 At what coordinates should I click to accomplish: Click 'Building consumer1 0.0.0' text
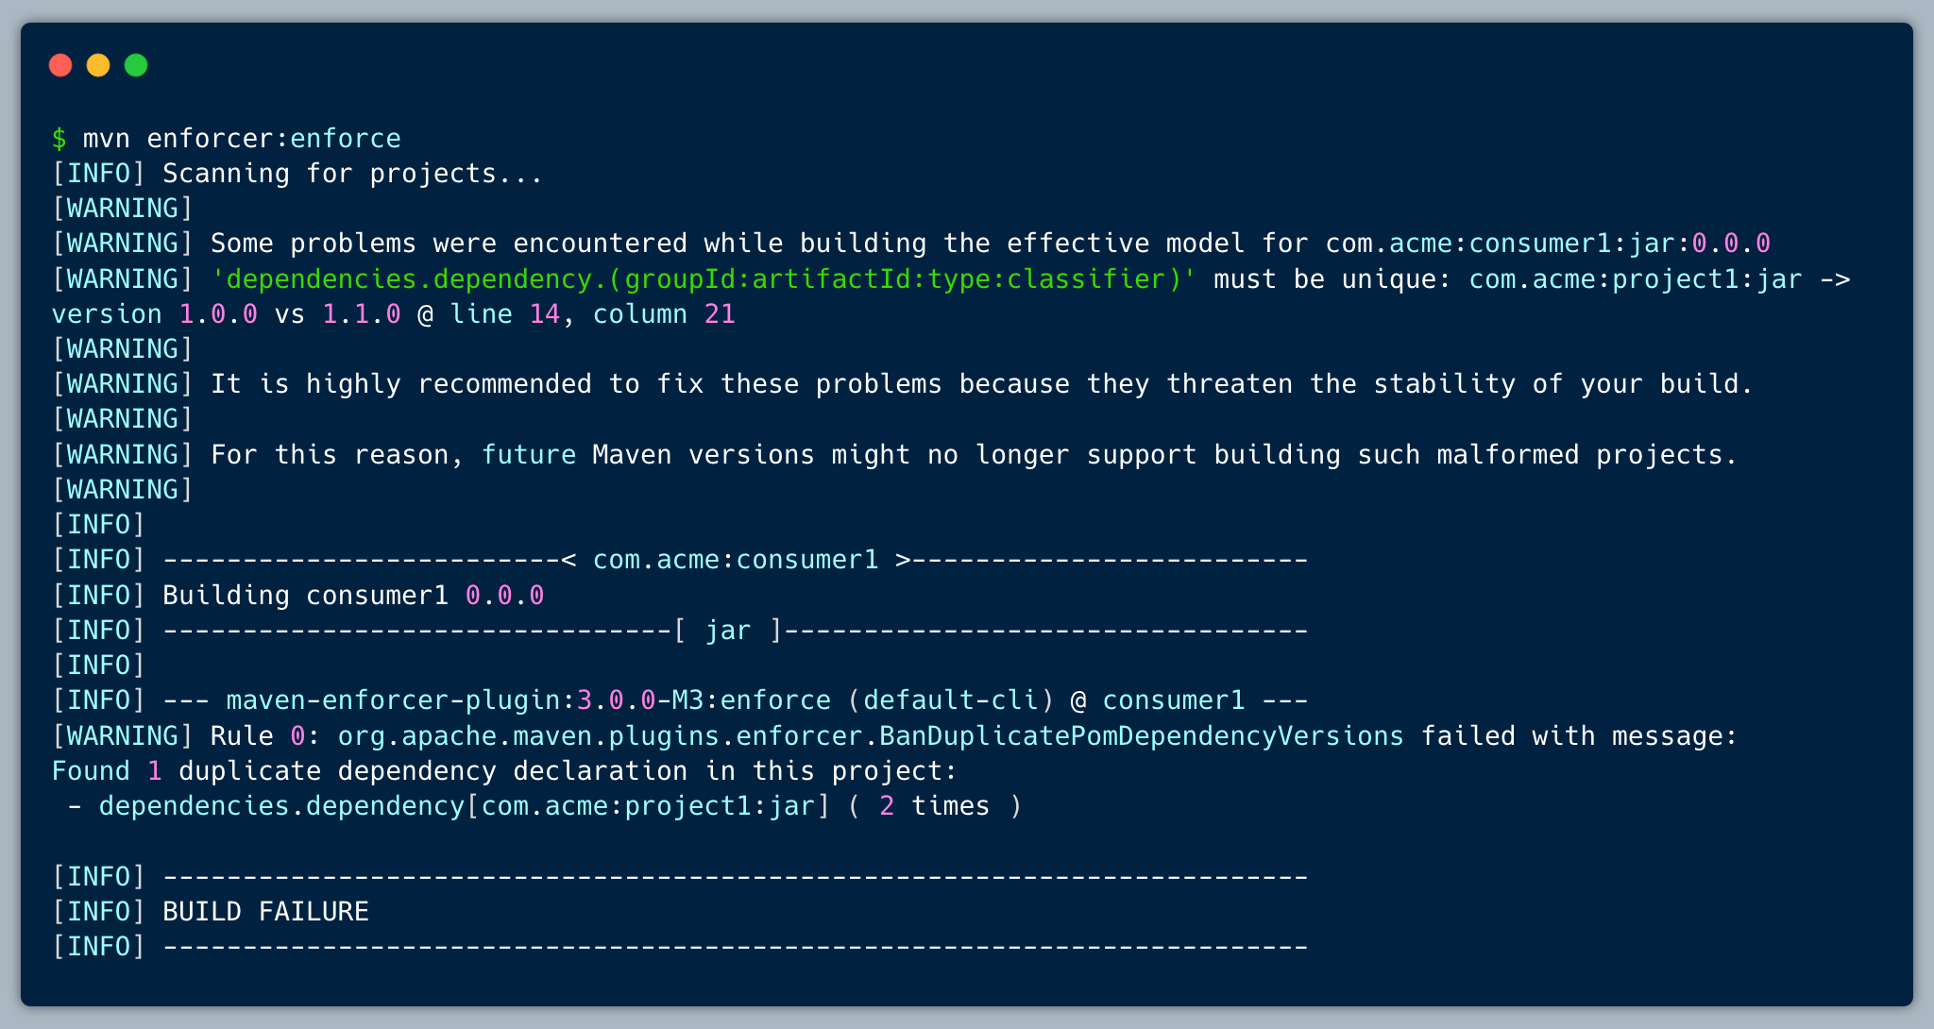click(353, 596)
